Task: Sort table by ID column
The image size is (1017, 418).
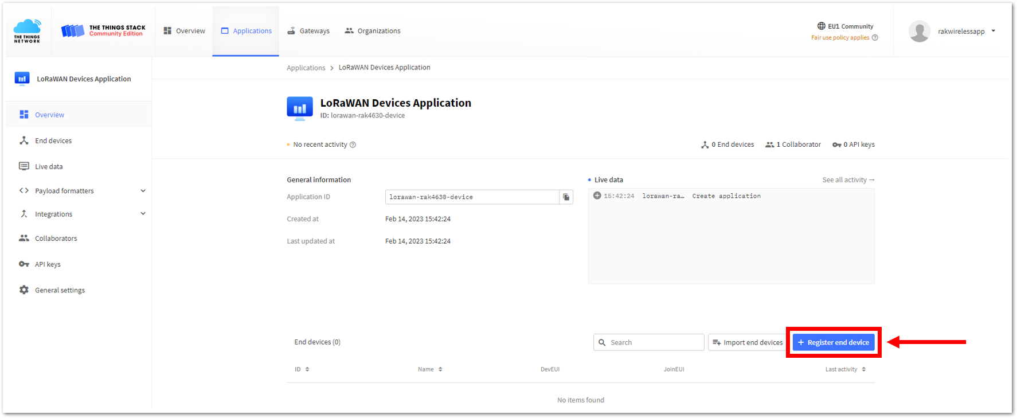Action: (x=302, y=369)
